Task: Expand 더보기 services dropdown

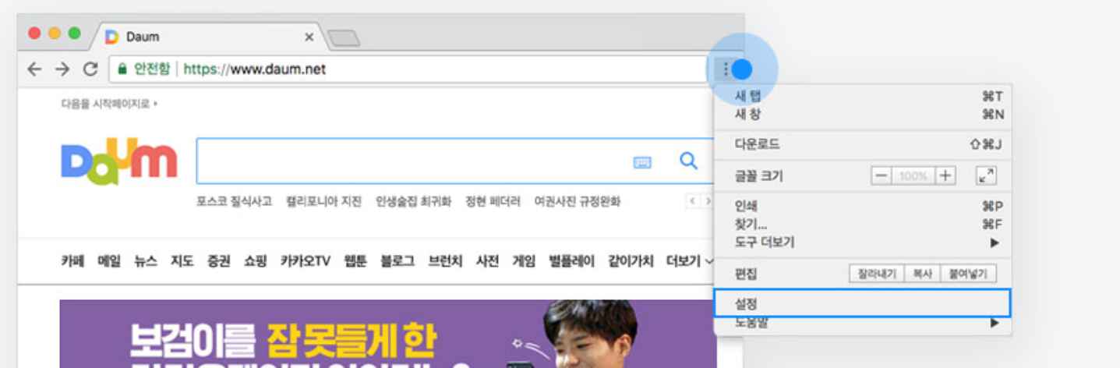Action: click(x=690, y=261)
